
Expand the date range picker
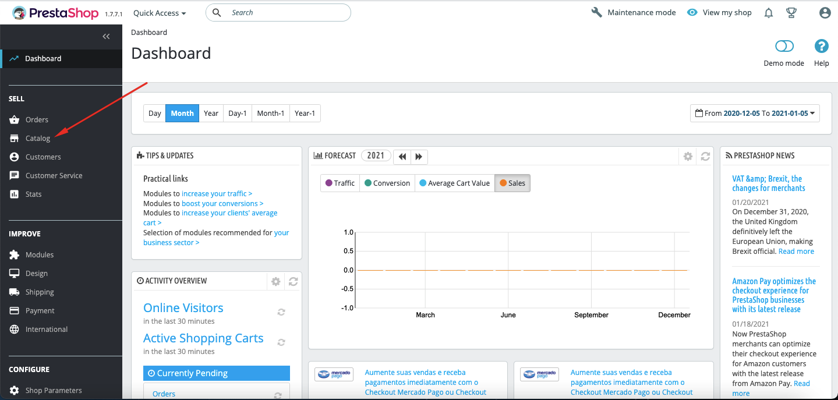pyautogui.click(x=755, y=113)
